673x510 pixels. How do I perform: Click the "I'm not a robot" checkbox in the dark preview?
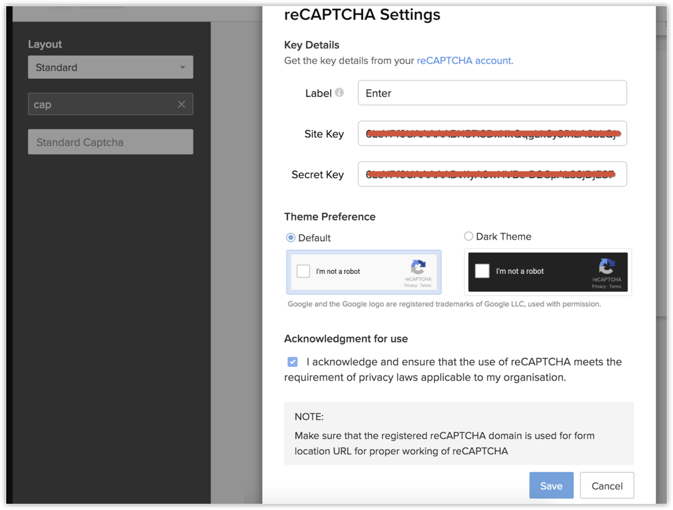pos(482,271)
